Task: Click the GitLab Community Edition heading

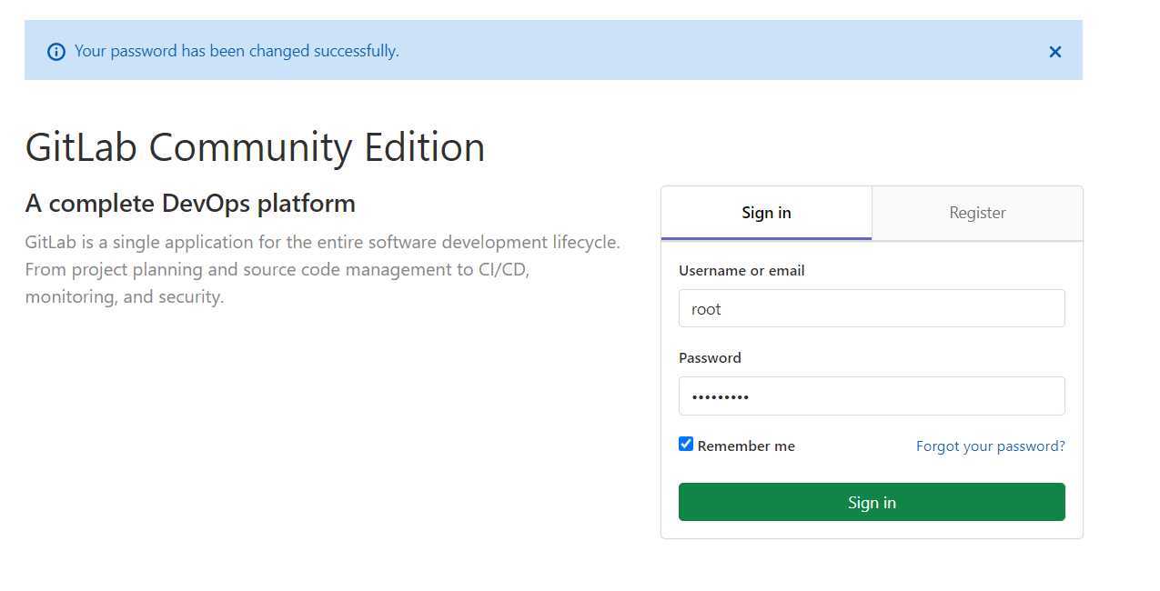Action: pos(255,147)
